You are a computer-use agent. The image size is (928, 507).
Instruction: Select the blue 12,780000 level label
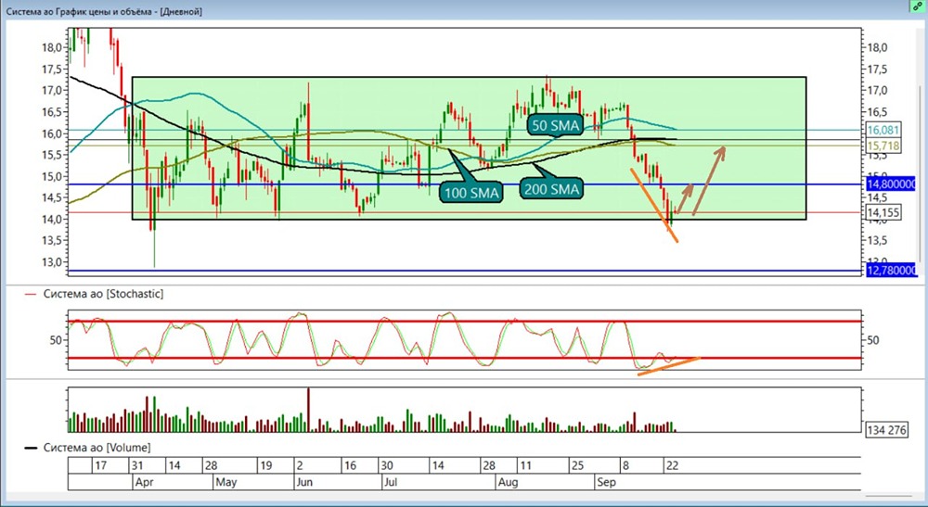point(891,271)
